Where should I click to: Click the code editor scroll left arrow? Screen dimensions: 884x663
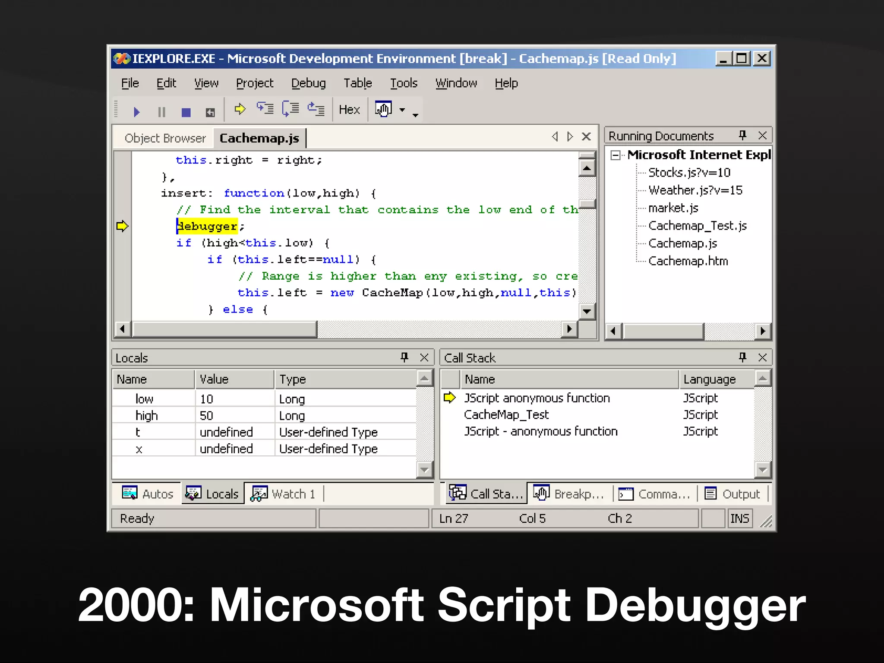click(x=123, y=329)
